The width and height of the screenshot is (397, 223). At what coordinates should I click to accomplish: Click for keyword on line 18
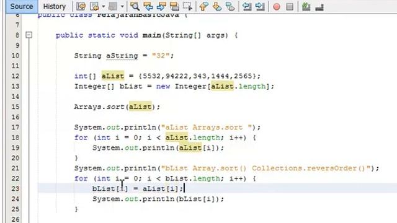[81, 138]
